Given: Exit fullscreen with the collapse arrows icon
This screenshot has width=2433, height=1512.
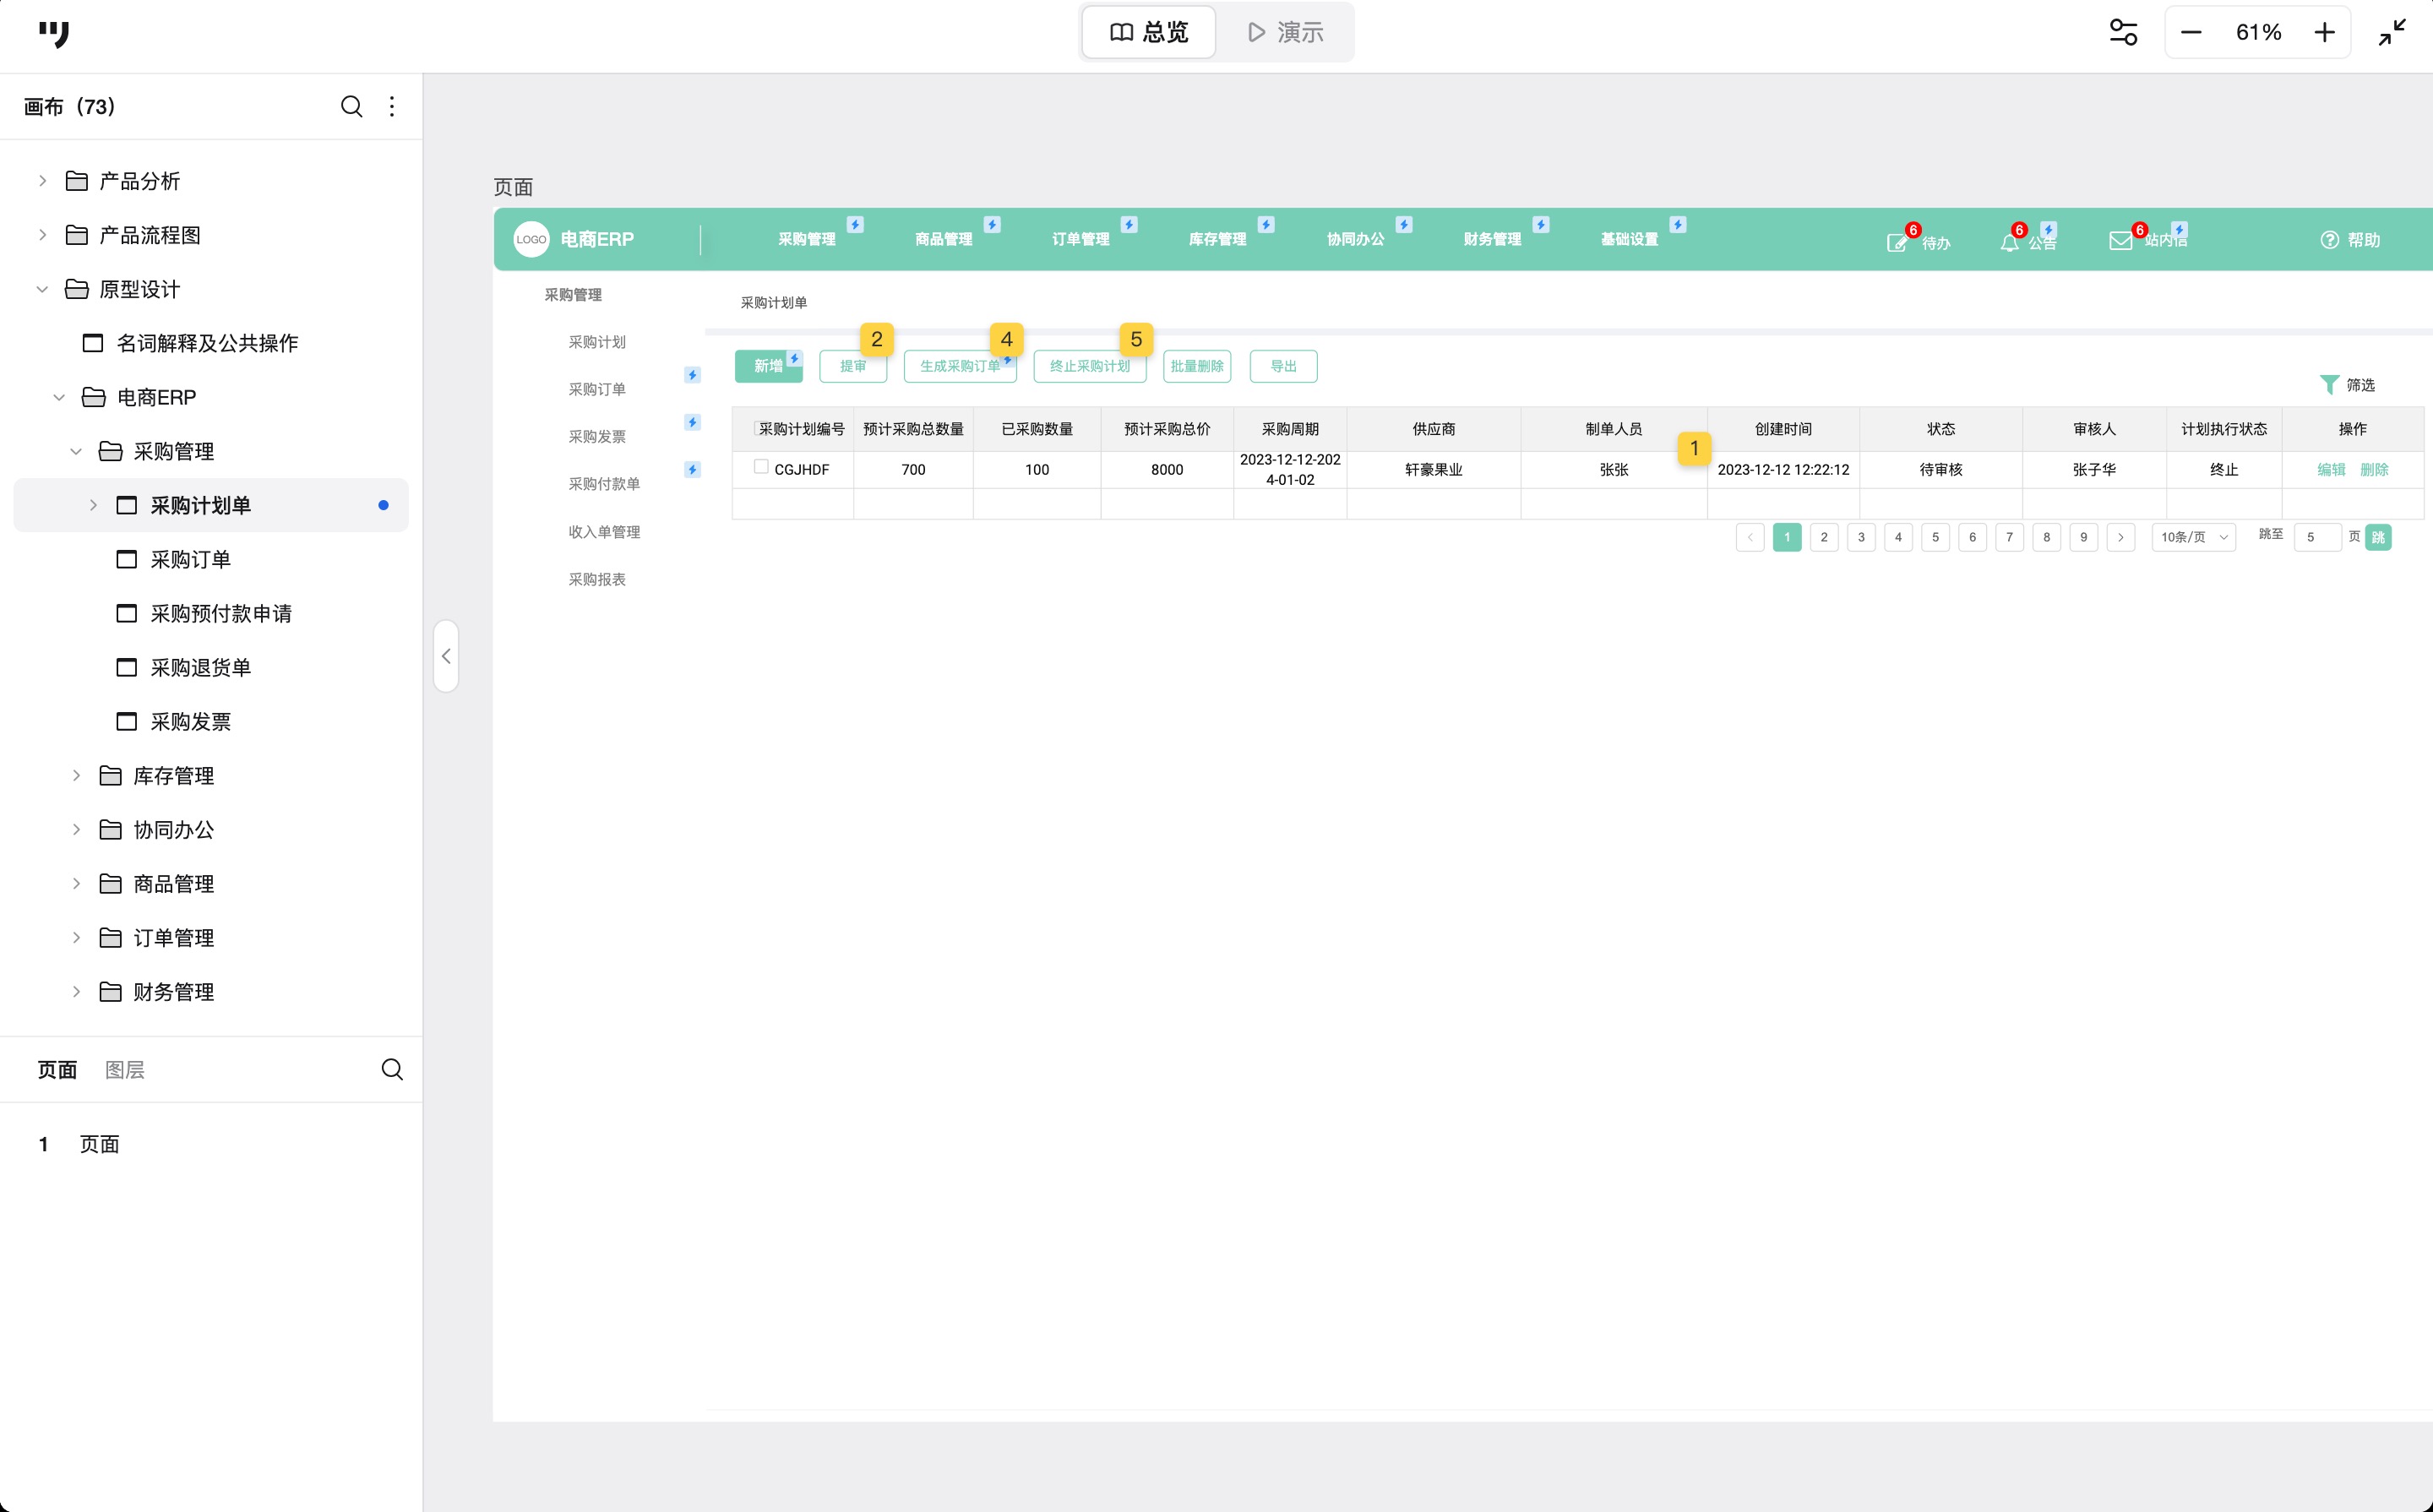Looking at the screenshot, I should pyautogui.click(x=2392, y=32).
